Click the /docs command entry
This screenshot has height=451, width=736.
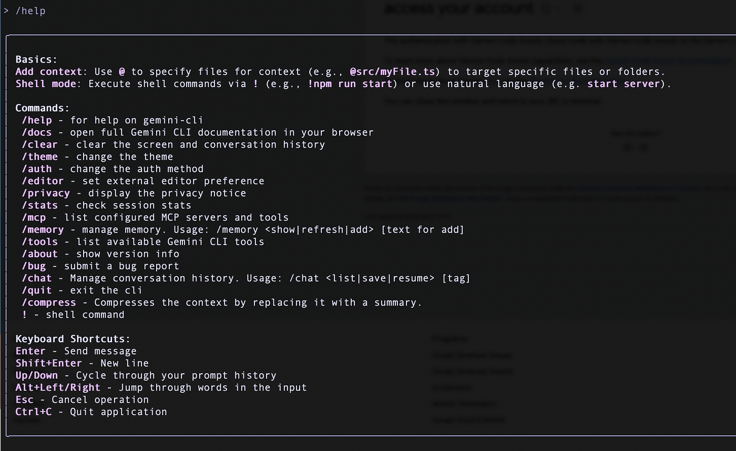(x=198, y=132)
